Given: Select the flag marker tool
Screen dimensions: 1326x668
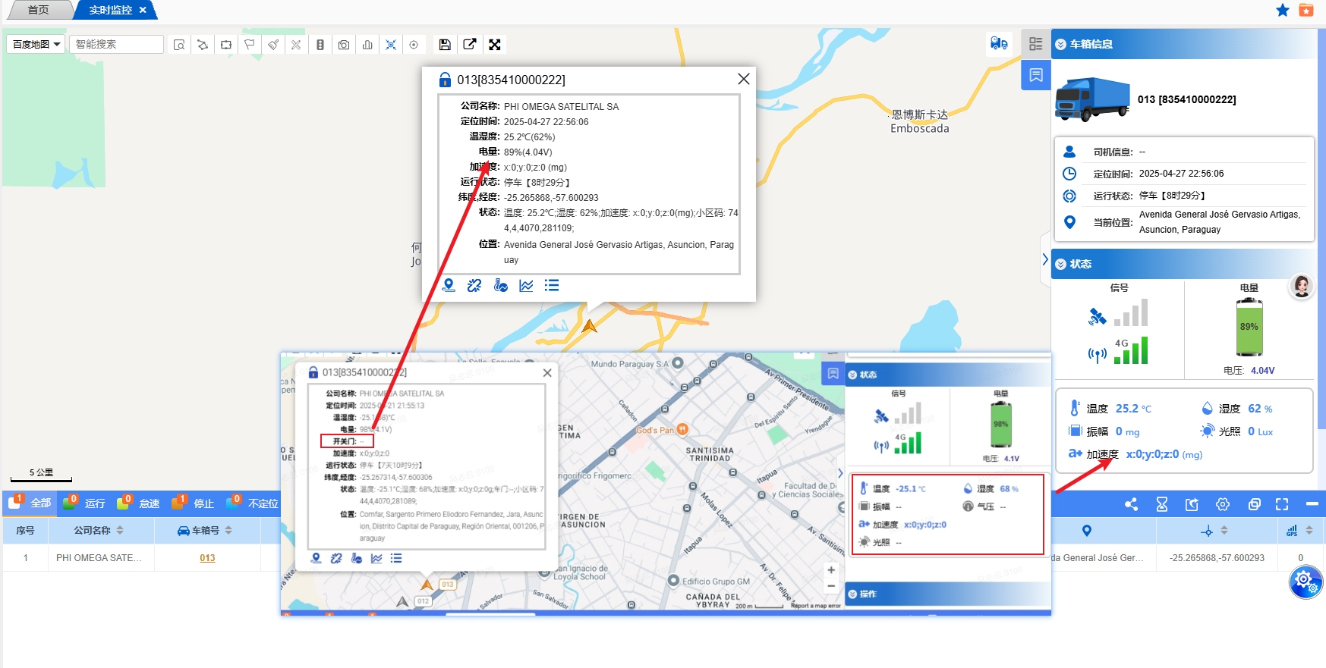Looking at the screenshot, I should (x=249, y=45).
